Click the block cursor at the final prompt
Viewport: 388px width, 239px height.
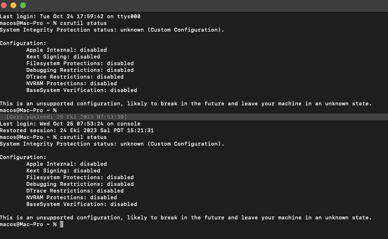pyautogui.click(x=62, y=224)
